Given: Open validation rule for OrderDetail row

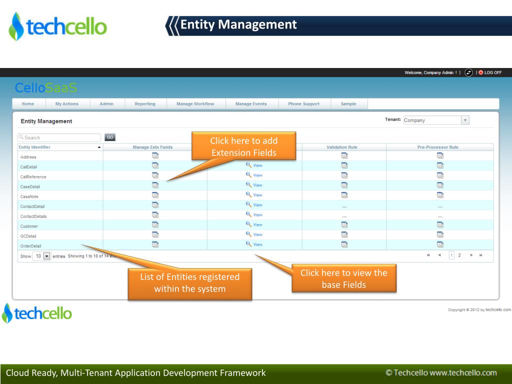Looking at the screenshot, I should point(344,244).
